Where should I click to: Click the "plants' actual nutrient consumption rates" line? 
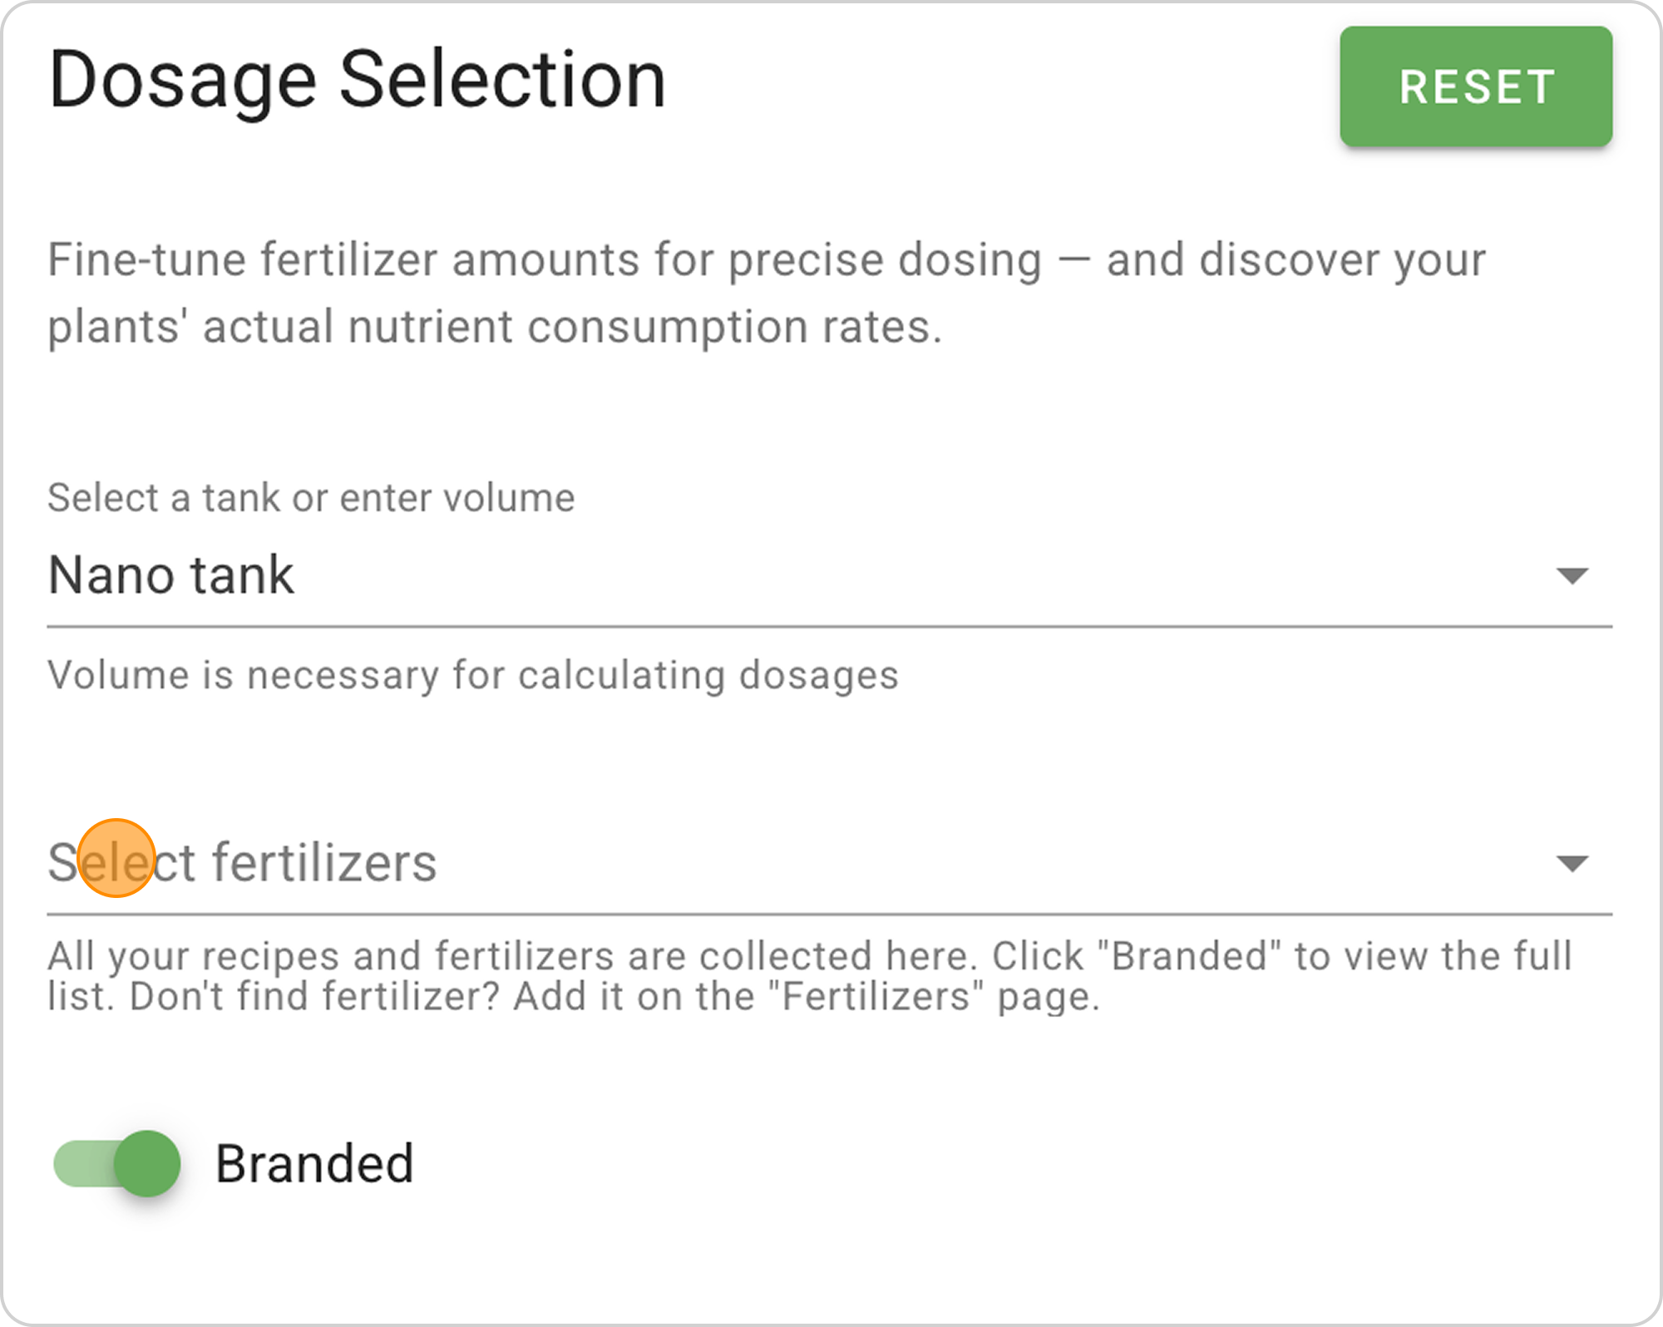click(495, 326)
